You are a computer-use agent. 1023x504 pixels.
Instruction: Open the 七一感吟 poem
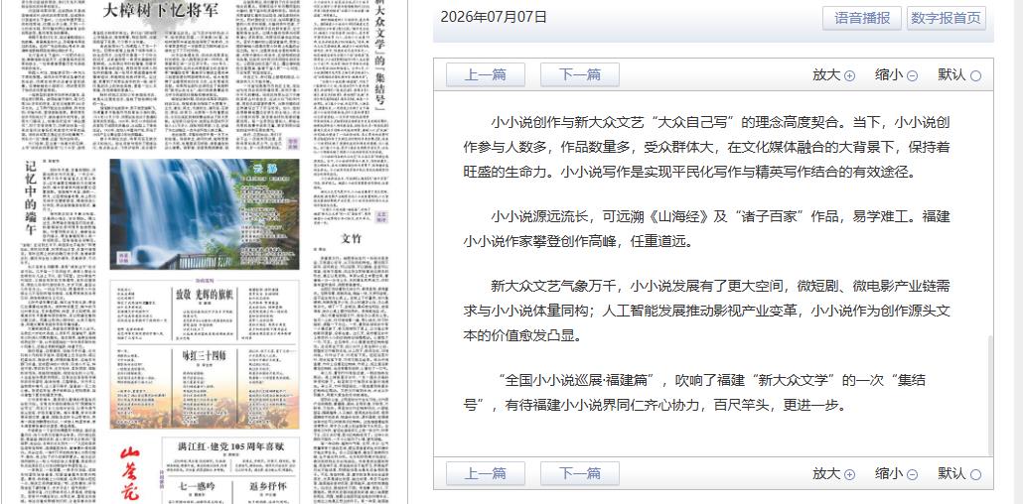[197, 486]
